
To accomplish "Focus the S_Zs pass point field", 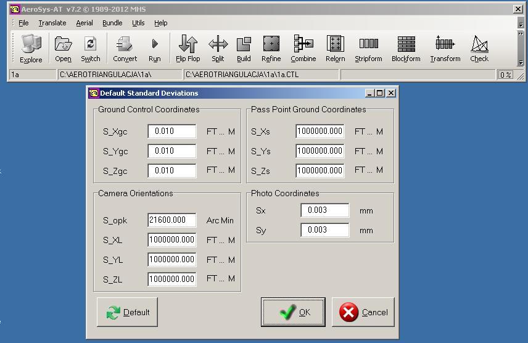I will click(x=320, y=170).
